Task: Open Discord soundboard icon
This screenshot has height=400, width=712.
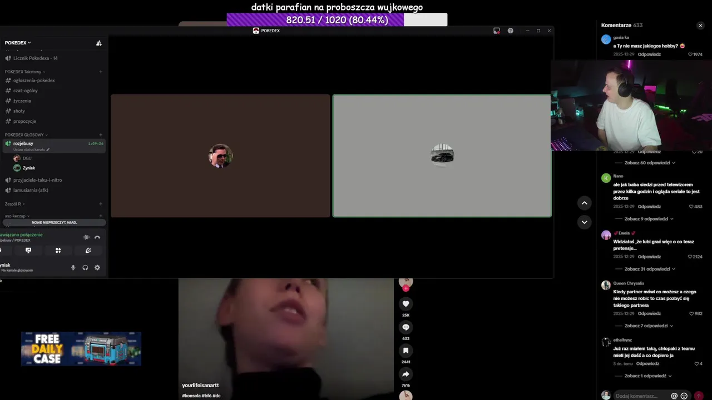Action: tap(88, 251)
